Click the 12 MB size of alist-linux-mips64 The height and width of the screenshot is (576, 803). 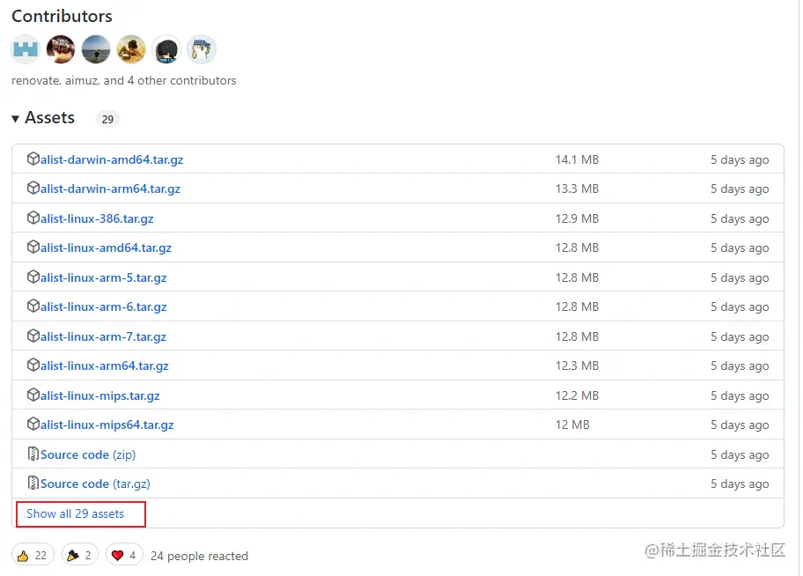pyautogui.click(x=572, y=425)
